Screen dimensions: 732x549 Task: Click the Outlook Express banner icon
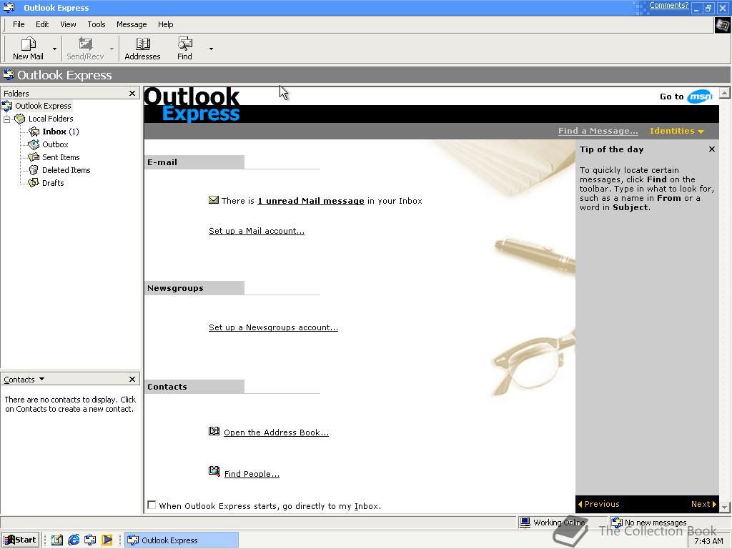point(9,74)
